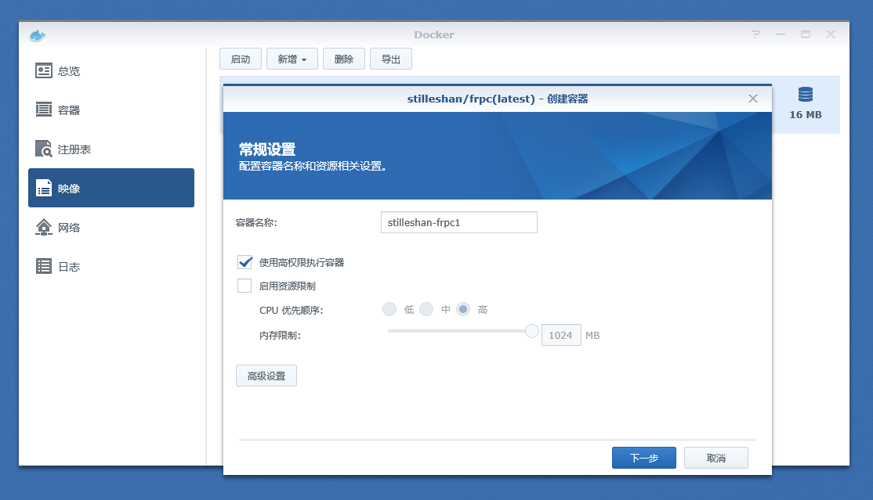Click the CPU 优先顺序 label

pos(292,310)
